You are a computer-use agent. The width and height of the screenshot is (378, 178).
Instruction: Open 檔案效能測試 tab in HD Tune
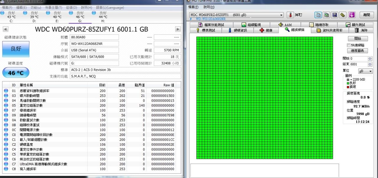pos(211,25)
